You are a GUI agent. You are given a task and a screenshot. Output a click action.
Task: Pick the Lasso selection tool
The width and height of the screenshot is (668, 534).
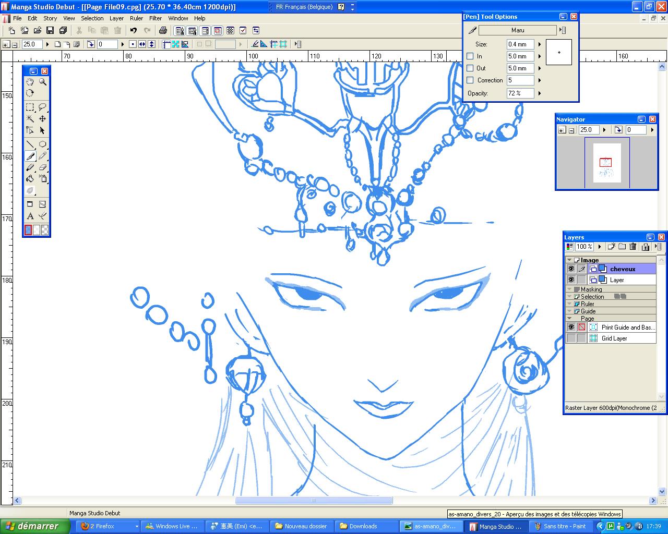click(x=43, y=107)
